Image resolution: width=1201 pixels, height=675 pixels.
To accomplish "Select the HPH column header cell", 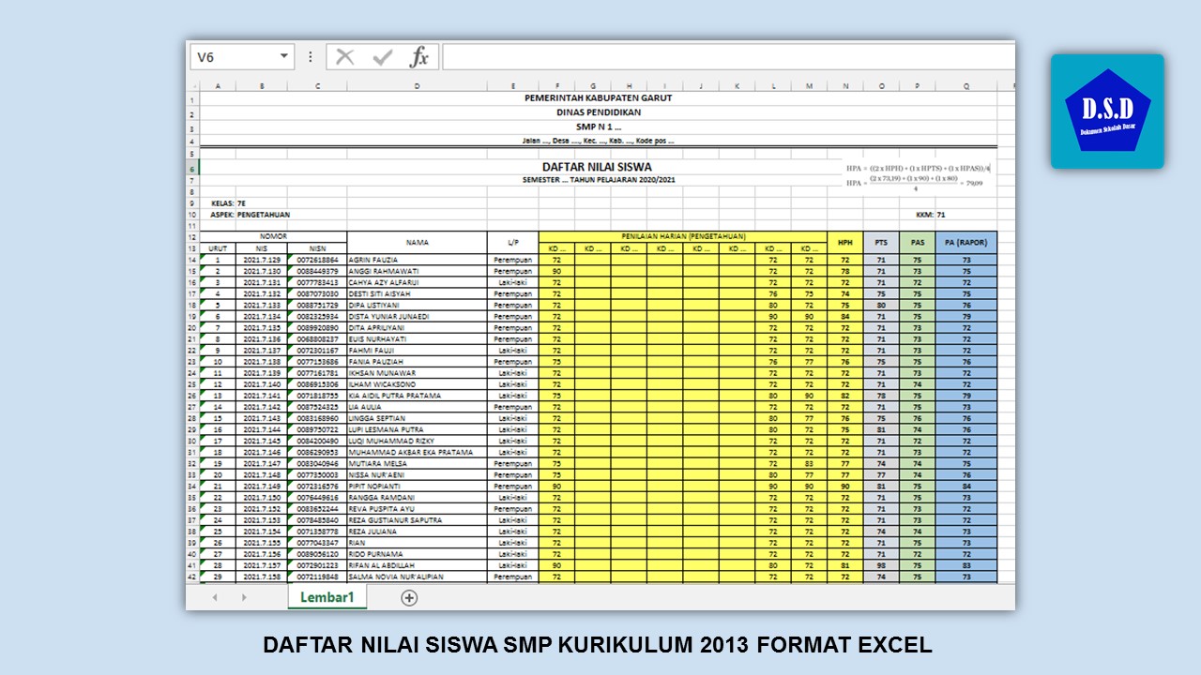I will click(846, 242).
